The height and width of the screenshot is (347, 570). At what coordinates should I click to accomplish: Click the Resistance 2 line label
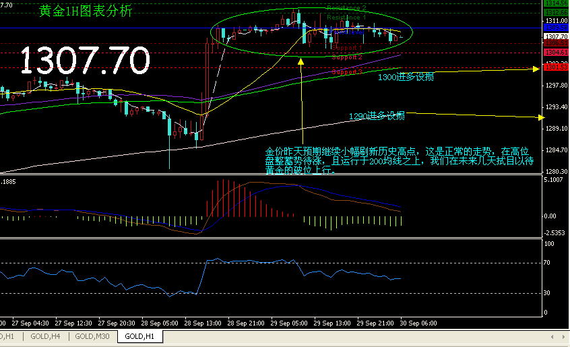point(346,9)
